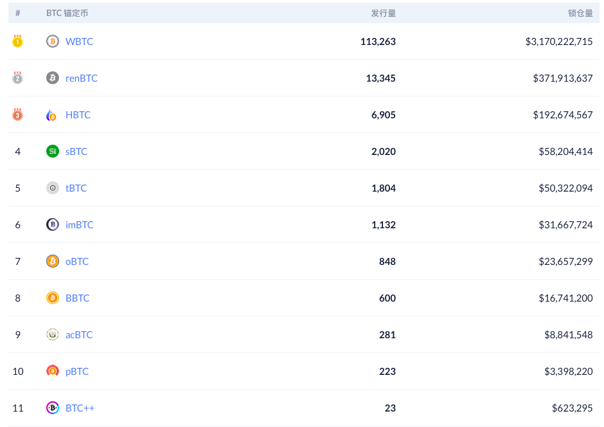Open the BTC++ token link
The height and width of the screenshot is (427, 604).
pos(80,408)
